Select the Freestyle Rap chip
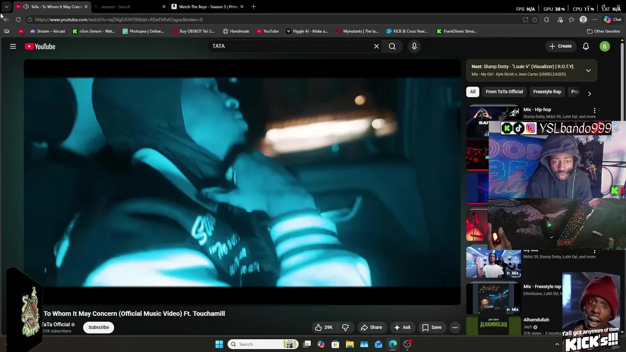The image size is (626, 352). coord(547,92)
